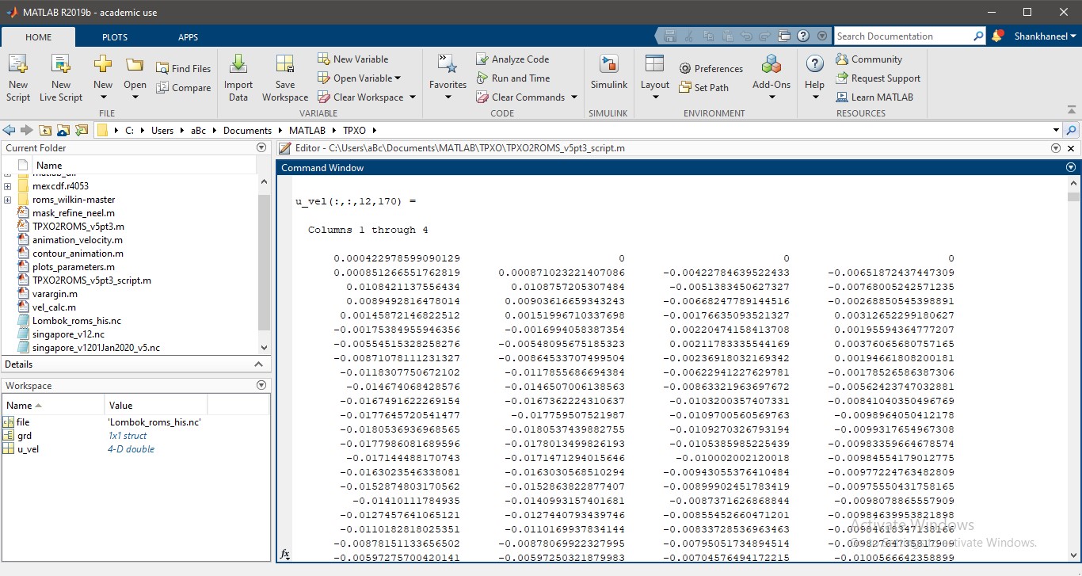Click the notification bell icon

tap(998, 36)
